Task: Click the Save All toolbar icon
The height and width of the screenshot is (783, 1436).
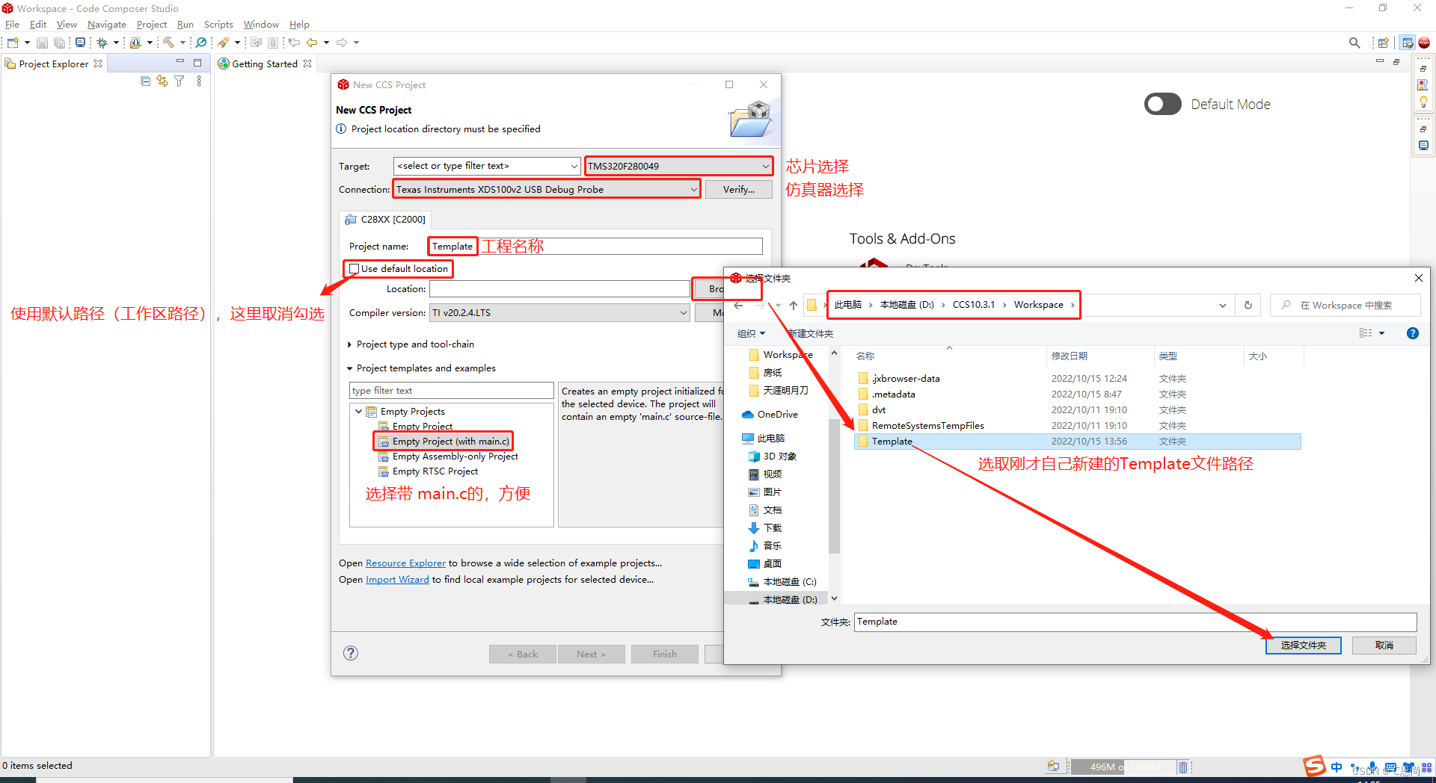Action: tap(59, 43)
